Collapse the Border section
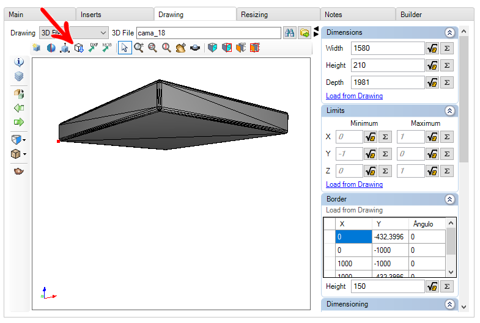Image resolution: width=480 pixels, height=323 pixels. [x=449, y=199]
